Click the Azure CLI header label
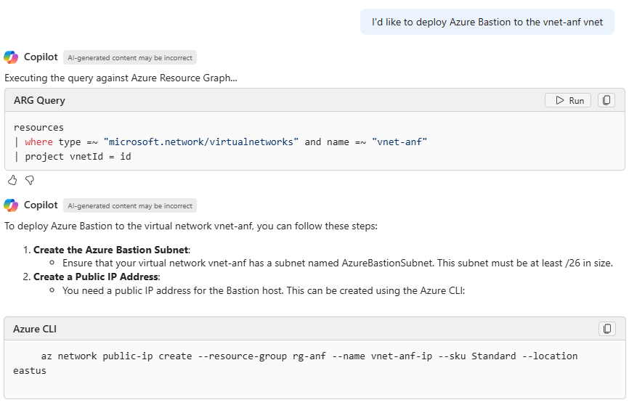The image size is (629, 405). (x=35, y=329)
